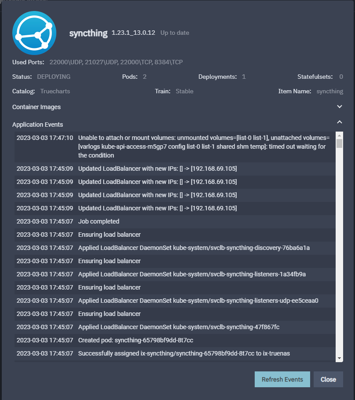The height and width of the screenshot is (400, 355).
Task: Click the 'Job completed' event row
Action: click(x=175, y=221)
